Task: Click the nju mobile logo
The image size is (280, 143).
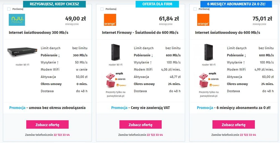Action: tap(17, 20)
